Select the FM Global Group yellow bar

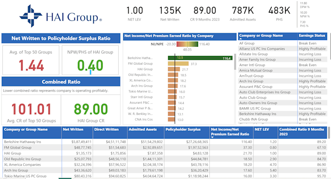point(178,64)
